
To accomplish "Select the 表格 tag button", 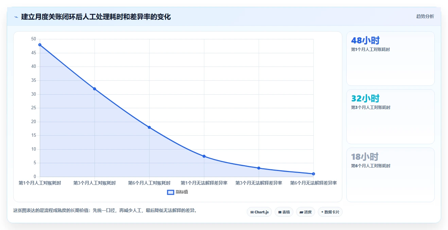I will pos(284,212).
